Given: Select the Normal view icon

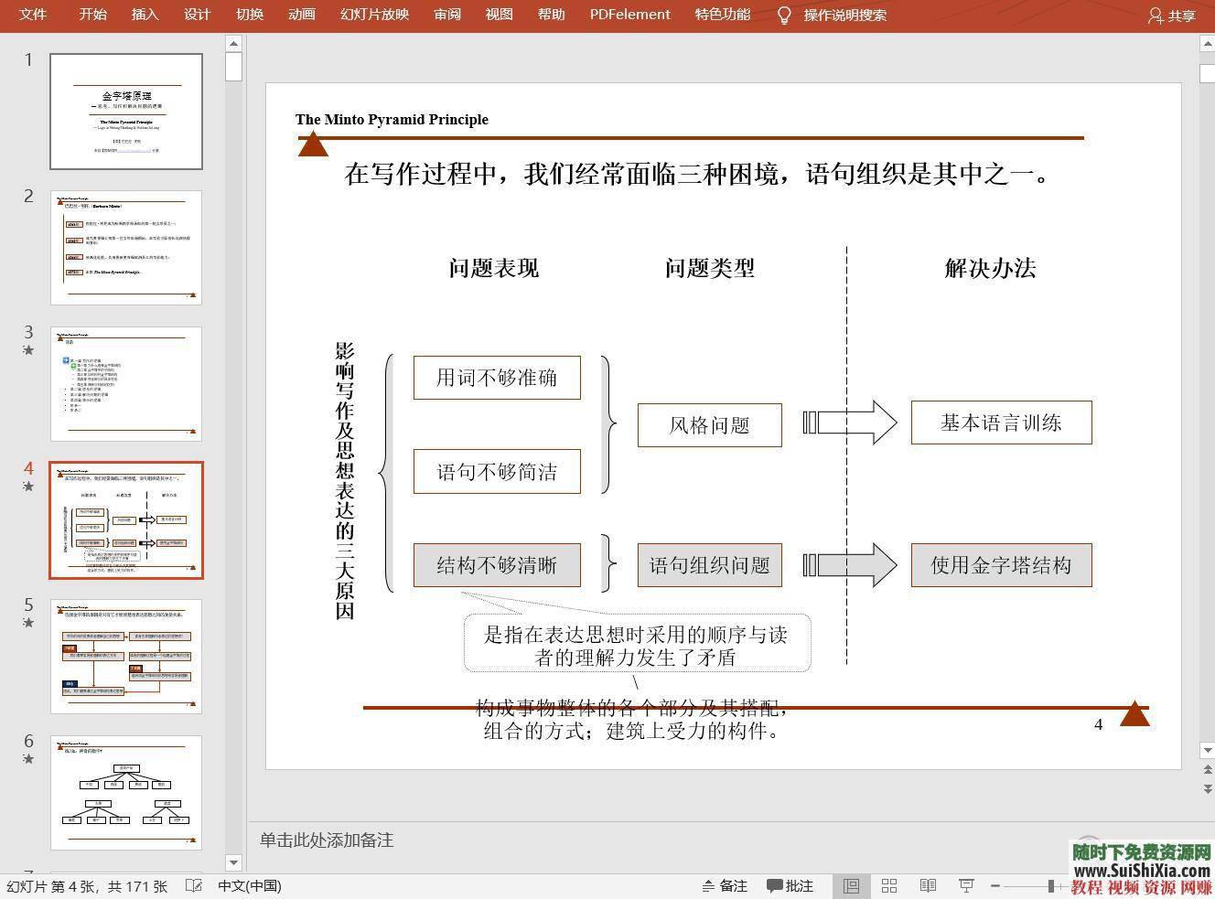Looking at the screenshot, I should pyautogui.click(x=851, y=885).
